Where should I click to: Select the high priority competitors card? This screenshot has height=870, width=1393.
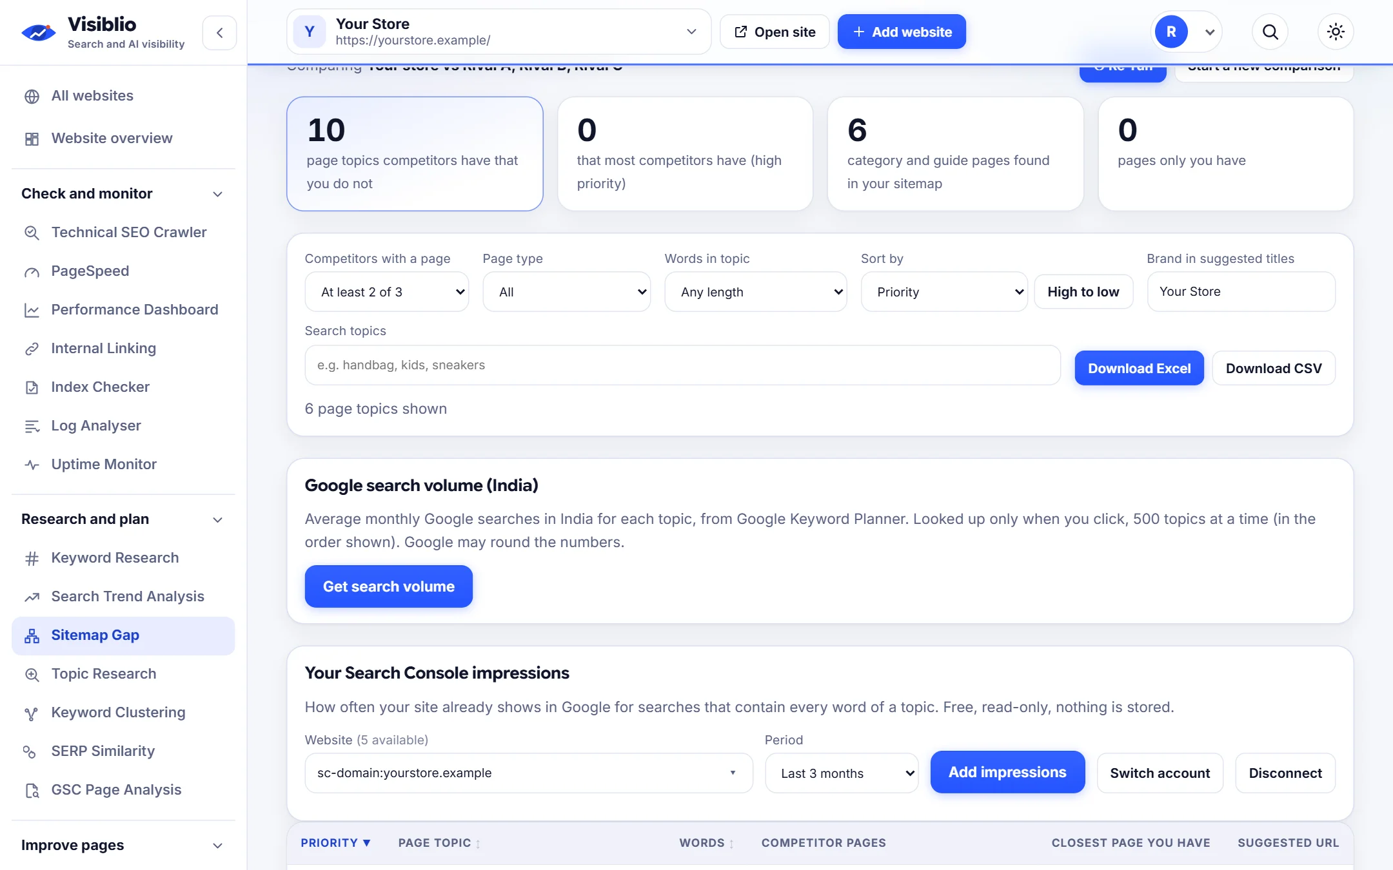(x=685, y=154)
